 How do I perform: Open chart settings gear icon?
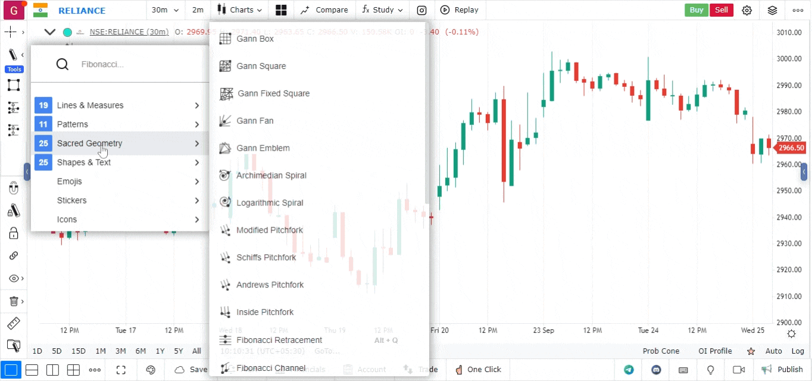747,10
